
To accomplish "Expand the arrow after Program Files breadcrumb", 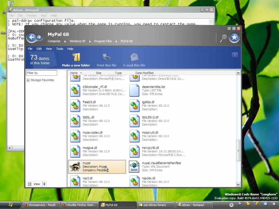I will point(116,41).
